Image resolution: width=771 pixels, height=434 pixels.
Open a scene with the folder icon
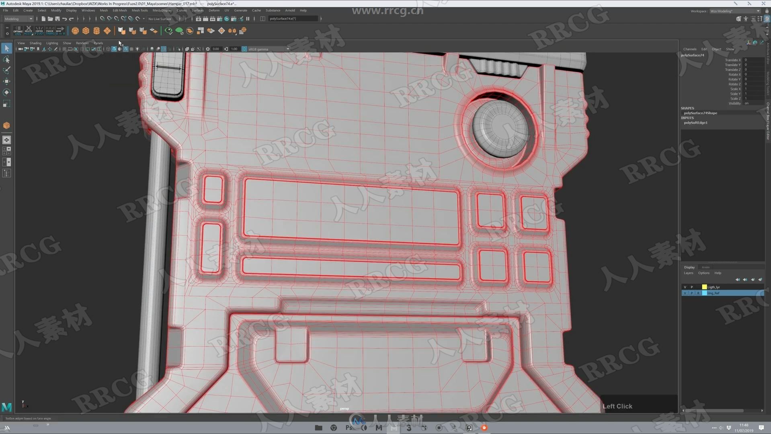pyautogui.click(x=50, y=18)
